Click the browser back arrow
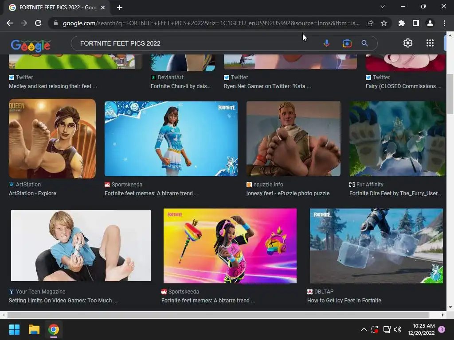This screenshot has height=340, width=454. [10, 23]
